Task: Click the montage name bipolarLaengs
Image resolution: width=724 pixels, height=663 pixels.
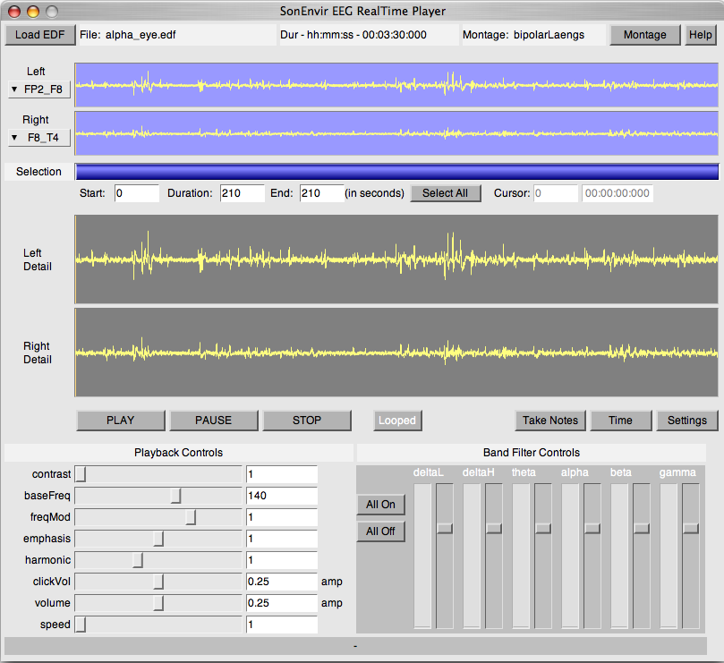Action: [x=549, y=35]
